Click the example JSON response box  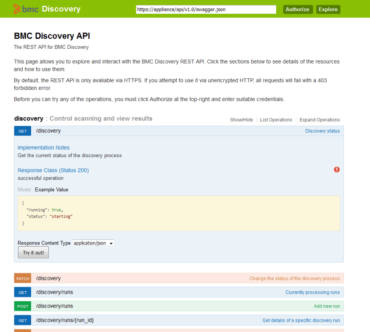coord(179,213)
